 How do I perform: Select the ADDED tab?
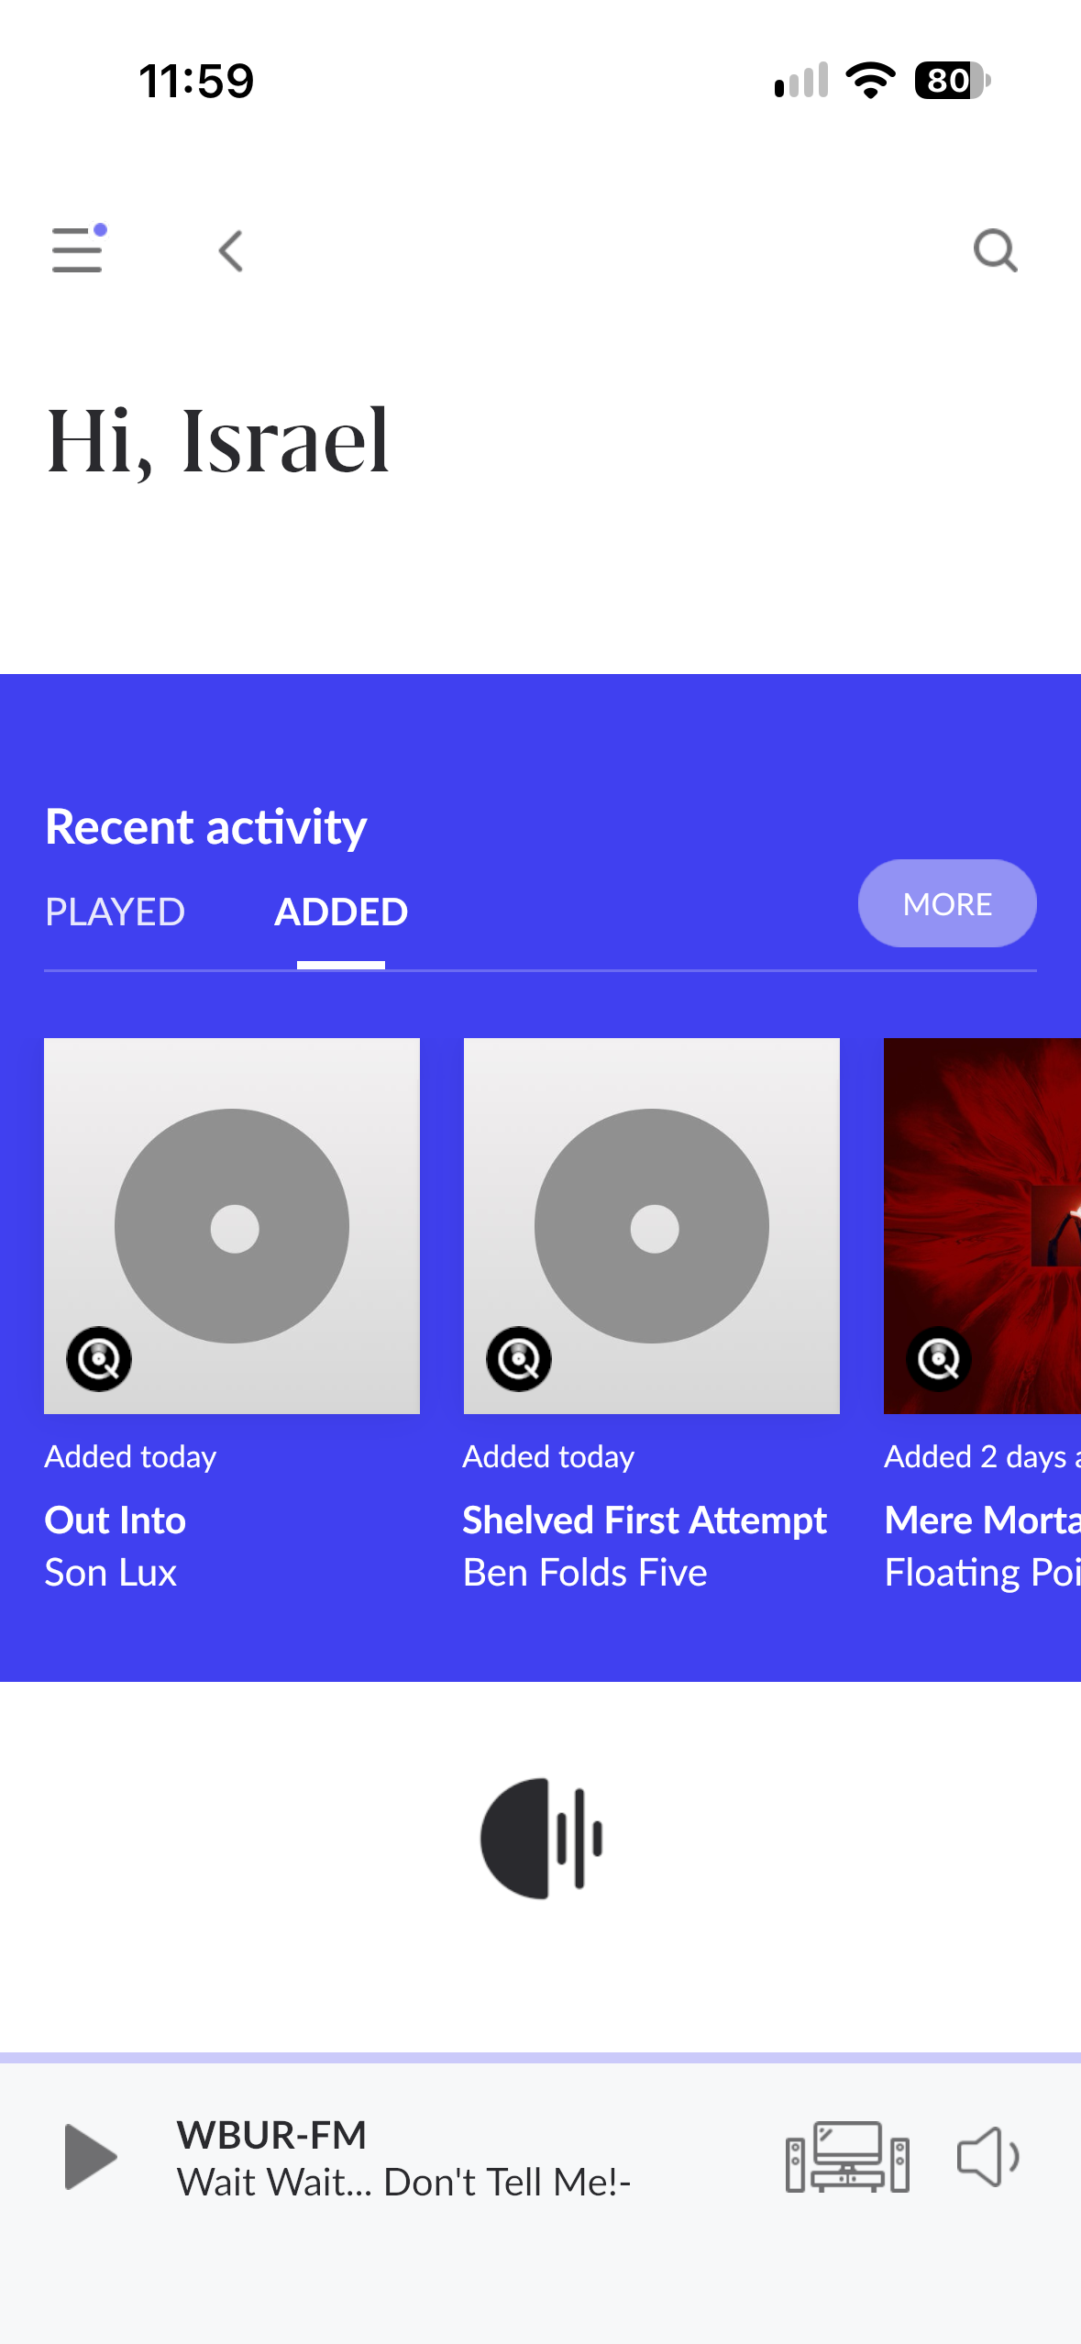tap(341, 912)
